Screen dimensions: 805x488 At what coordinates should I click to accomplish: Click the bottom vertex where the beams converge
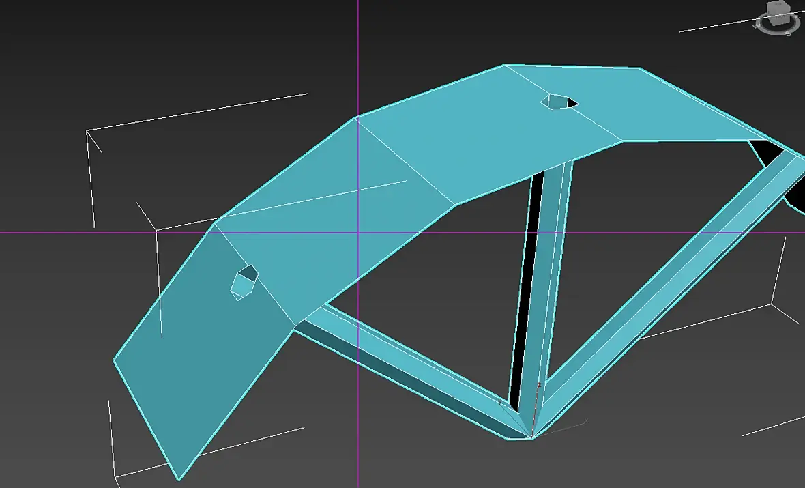click(x=532, y=437)
